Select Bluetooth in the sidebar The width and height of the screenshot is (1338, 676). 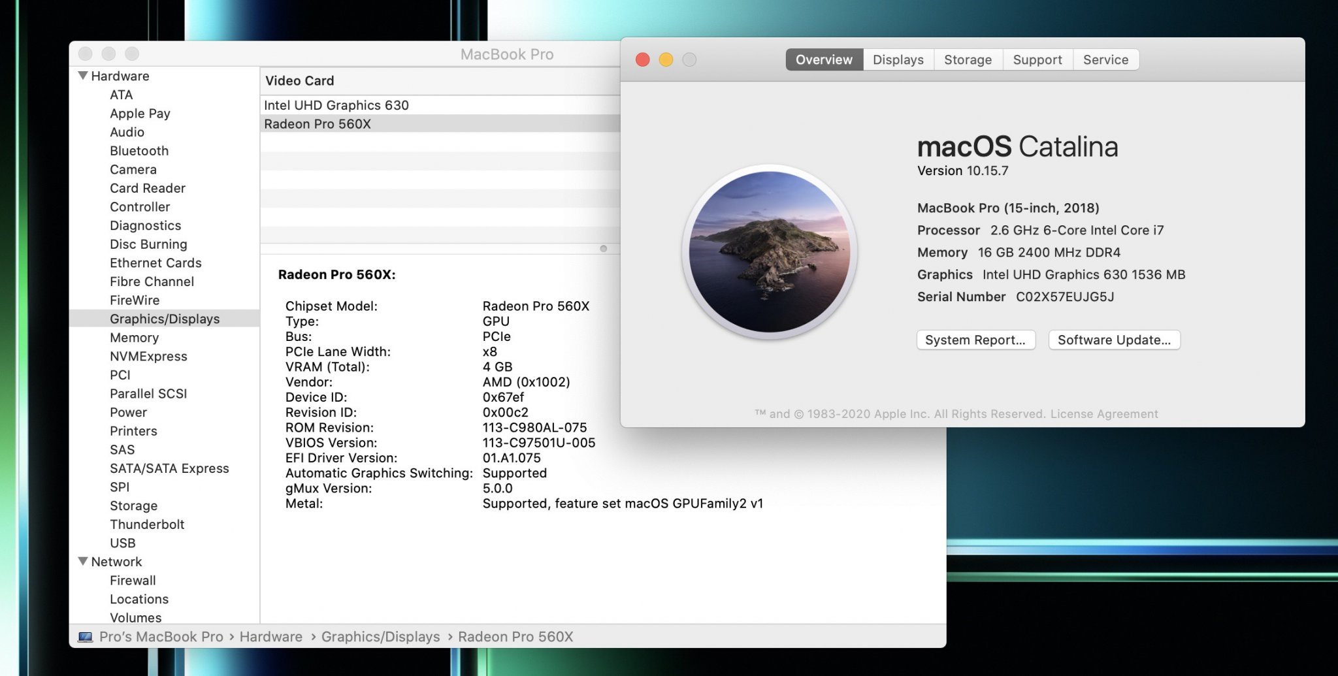tap(139, 151)
